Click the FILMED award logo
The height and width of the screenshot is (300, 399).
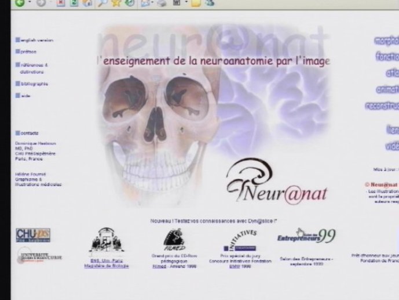click(174, 240)
